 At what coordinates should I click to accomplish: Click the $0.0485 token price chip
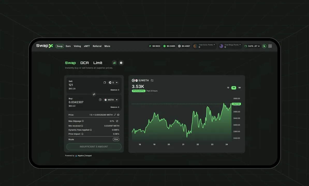pyautogui.click(x=169, y=46)
